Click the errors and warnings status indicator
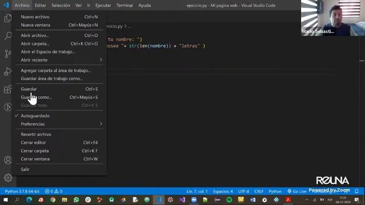The width and height of the screenshot is (365, 205). [54, 191]
